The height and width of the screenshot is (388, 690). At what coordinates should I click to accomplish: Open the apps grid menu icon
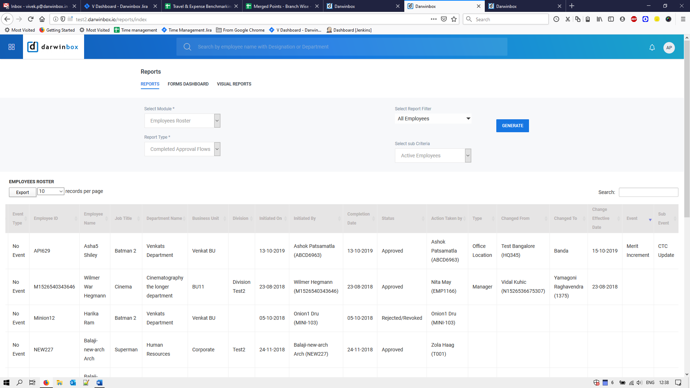(x=11, y=47)
